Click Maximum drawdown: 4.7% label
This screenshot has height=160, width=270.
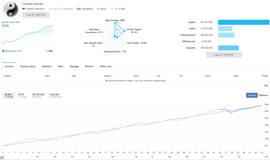click(x=94, y=31)
